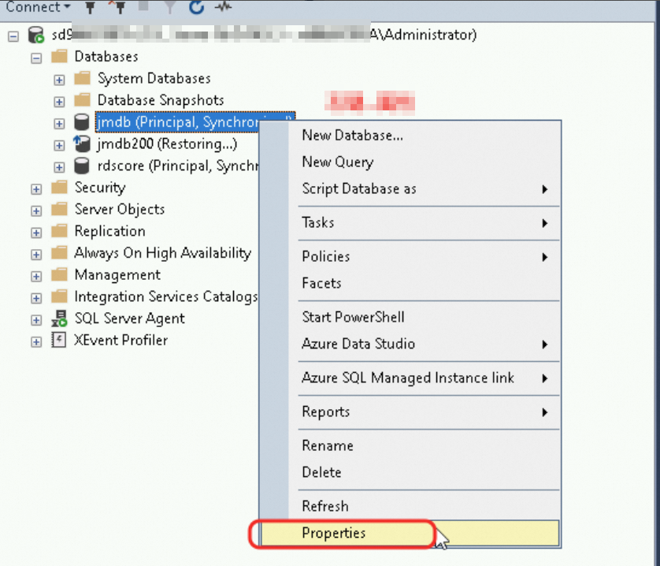The image size is (660, 566).
Task: Select the Databases folder icon
Action: 59,57
